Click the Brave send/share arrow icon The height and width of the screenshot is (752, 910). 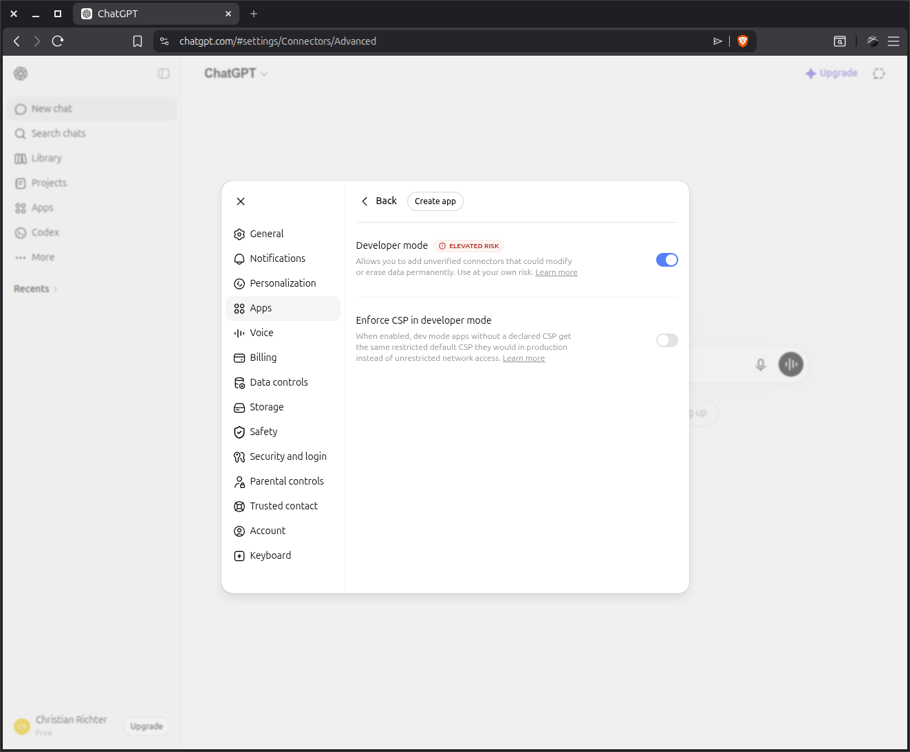coord(717,41)
